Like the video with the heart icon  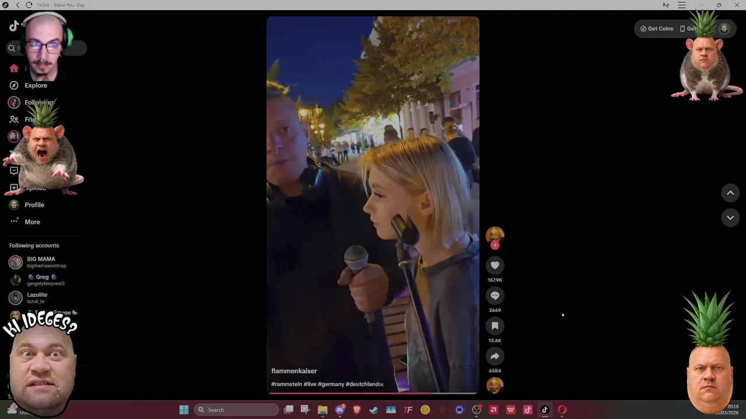coord(495,265)
